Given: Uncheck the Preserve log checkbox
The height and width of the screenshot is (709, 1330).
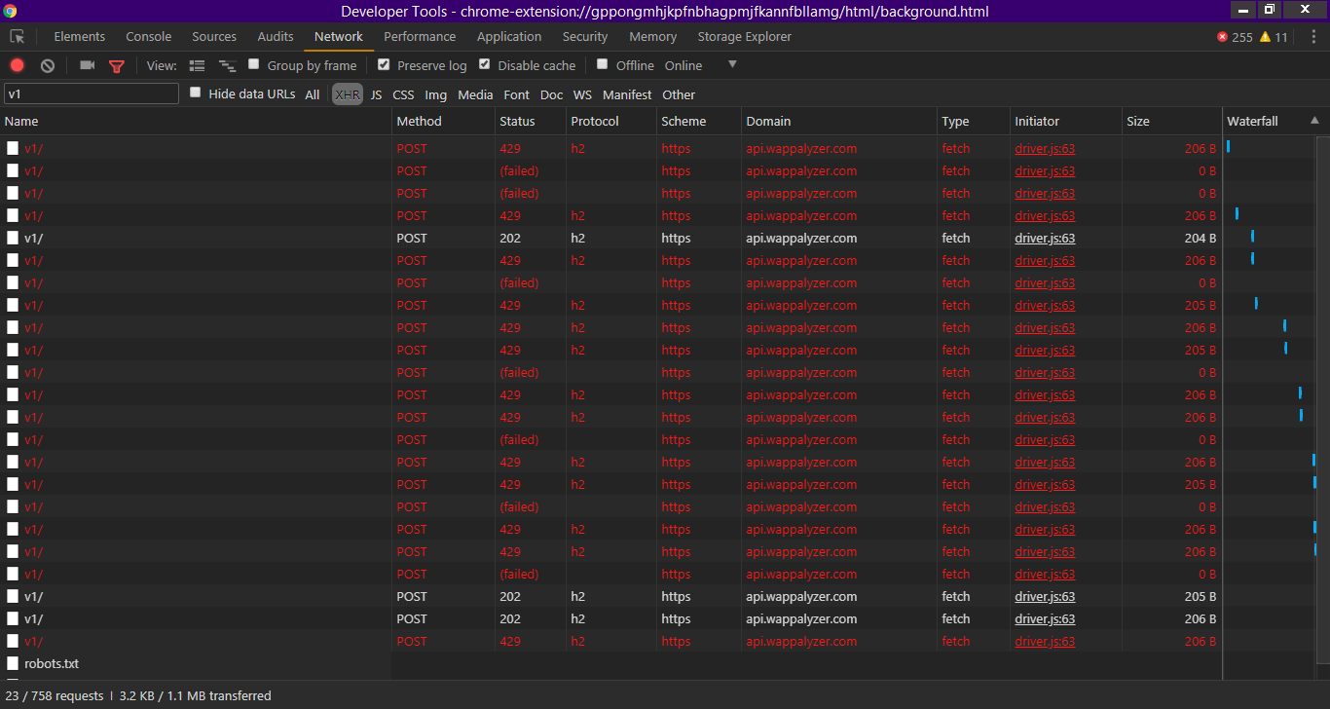Looking at the screenshot, I should [384, 64].
